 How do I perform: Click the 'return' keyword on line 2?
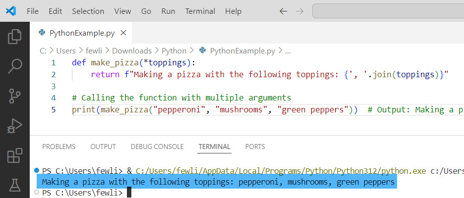[x=105, y=74]
